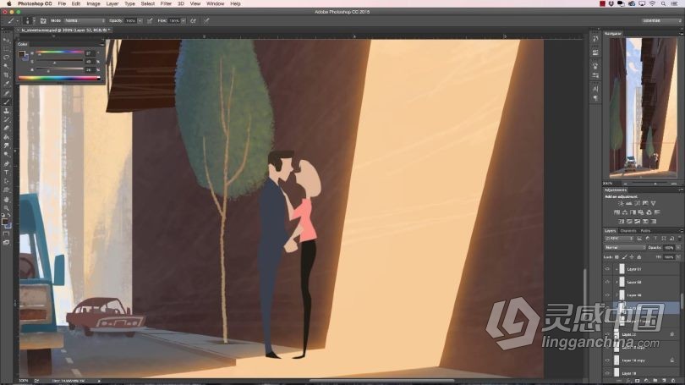Screen dimensions: 685x385
Task: Click the Add layer style fx icon
Action: [628, 381]
